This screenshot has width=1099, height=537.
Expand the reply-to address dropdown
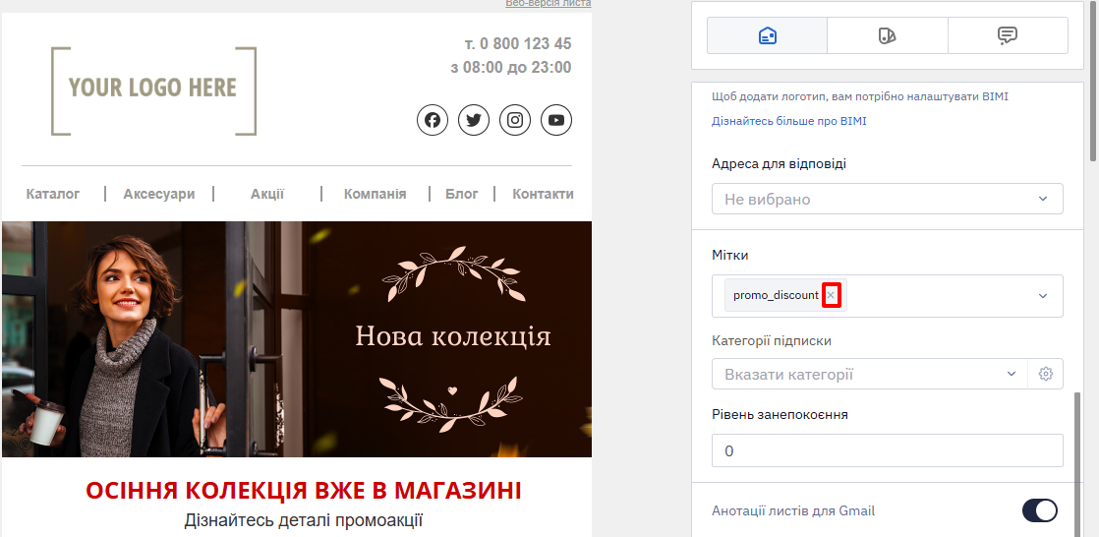[x=888, y=199]
